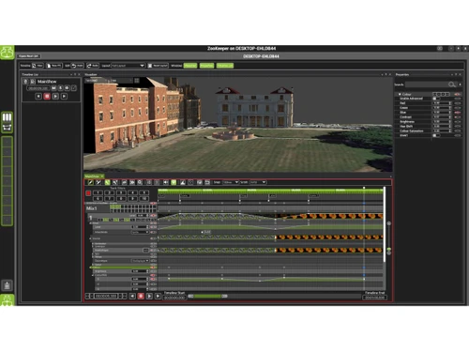The image size is (469, 352).
Task: Click the Red value field in Properties
Action: (x=441, y=103)
